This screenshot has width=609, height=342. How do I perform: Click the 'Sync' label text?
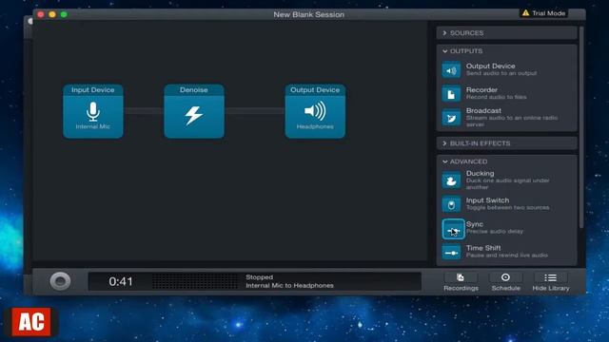click(475, 224)
